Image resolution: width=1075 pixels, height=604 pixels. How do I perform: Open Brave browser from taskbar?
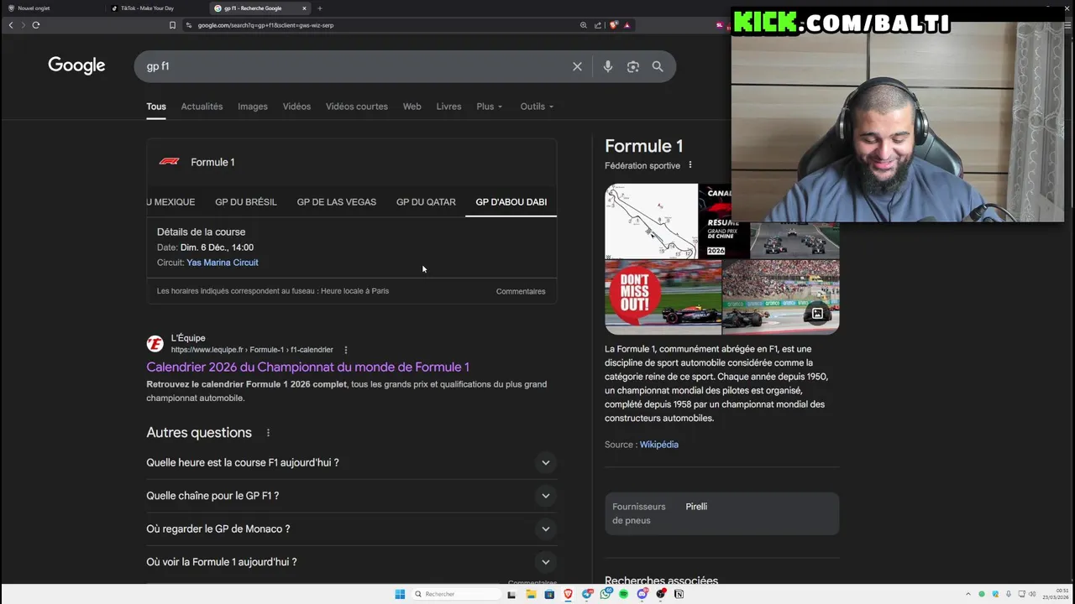(x=568, y=594)
